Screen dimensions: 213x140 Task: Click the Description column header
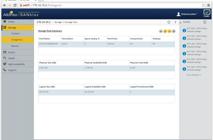72,39
